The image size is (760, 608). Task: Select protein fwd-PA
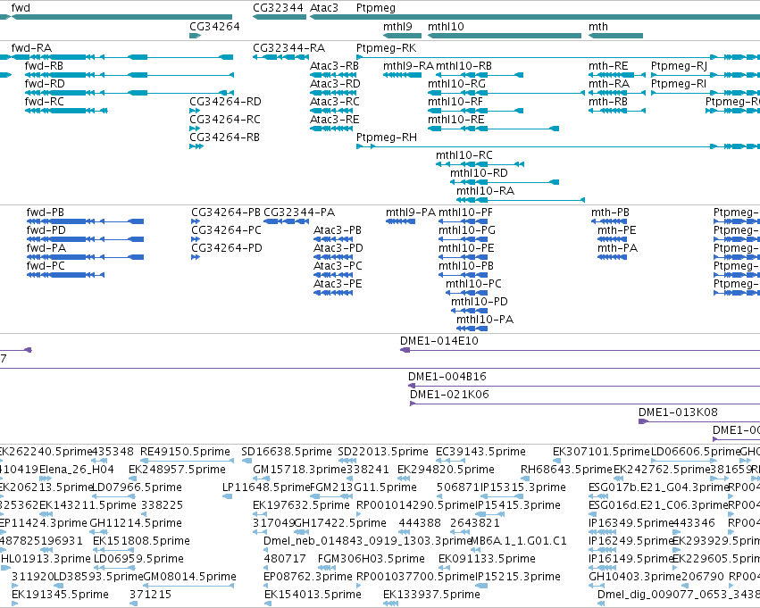tap(86, 257)
